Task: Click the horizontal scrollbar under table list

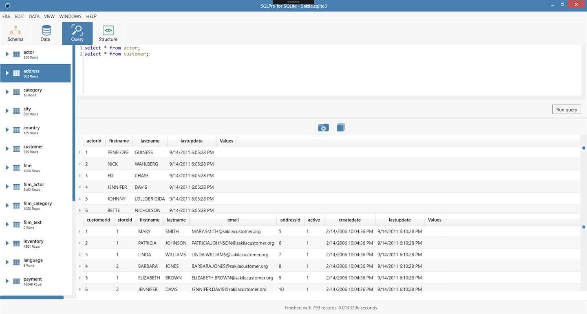Action: 32,297
